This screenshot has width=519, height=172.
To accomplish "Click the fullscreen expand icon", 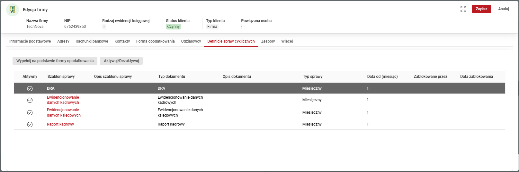I will pos(463,9).
